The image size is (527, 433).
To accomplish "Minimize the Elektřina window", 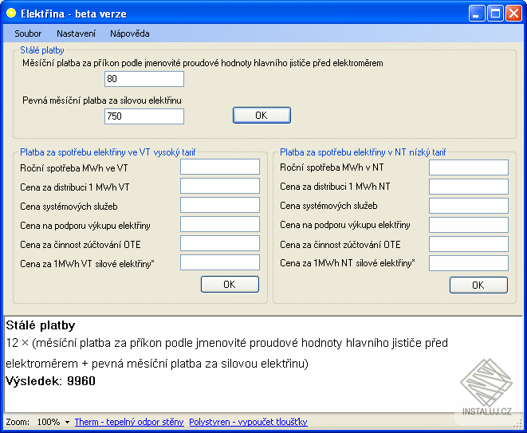I will [477, 14].
